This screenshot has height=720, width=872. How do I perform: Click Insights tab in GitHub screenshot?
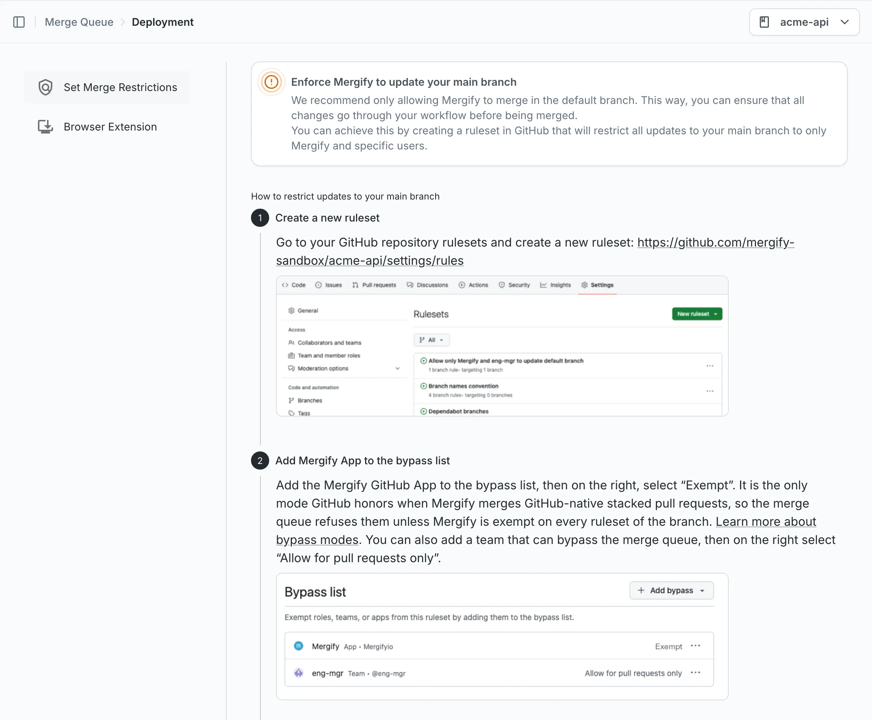click(555, 285)
